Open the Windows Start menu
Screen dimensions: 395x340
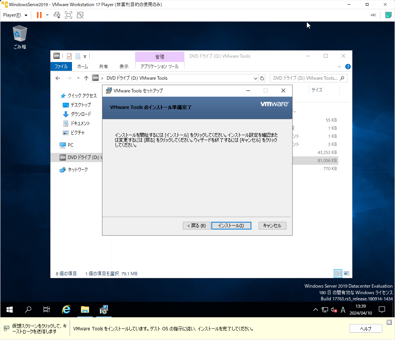pos(10,310)
